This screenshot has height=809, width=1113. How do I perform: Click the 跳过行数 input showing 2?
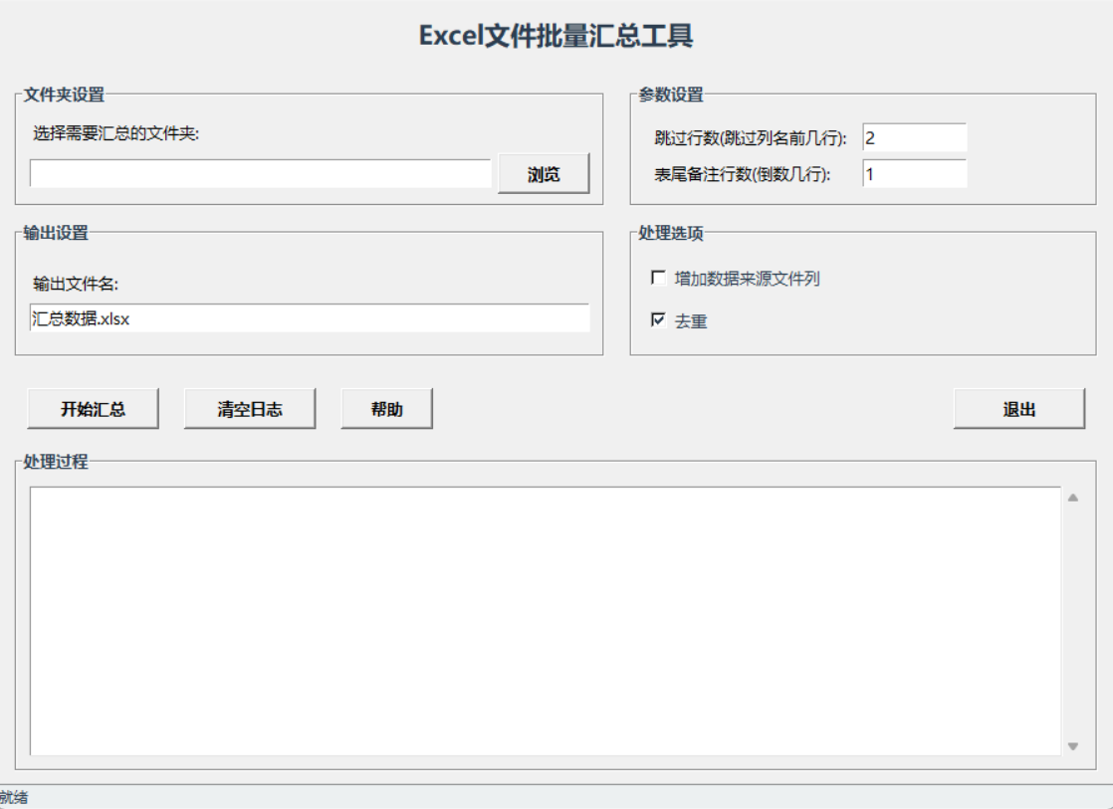(x=914, y=137)
